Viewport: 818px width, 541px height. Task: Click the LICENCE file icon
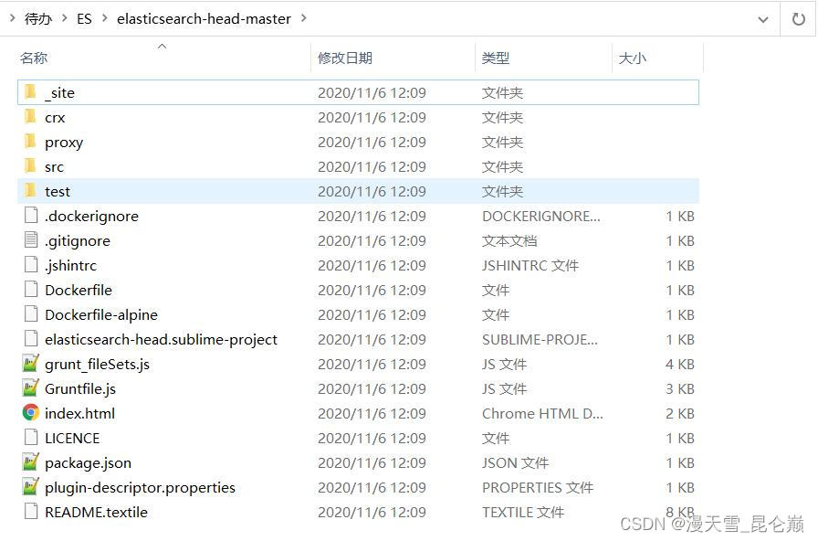pyautogui.click(x=31, y=437)
